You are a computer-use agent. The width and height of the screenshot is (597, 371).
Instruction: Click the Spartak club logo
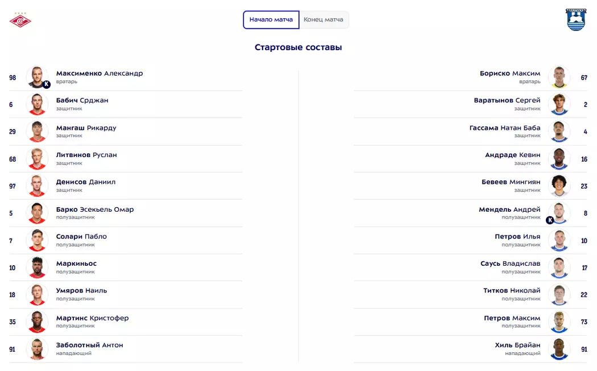tap(20, 20)
